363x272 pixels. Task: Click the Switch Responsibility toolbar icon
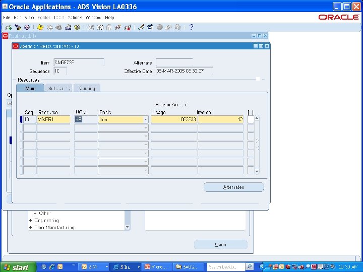tap(58, 28)
